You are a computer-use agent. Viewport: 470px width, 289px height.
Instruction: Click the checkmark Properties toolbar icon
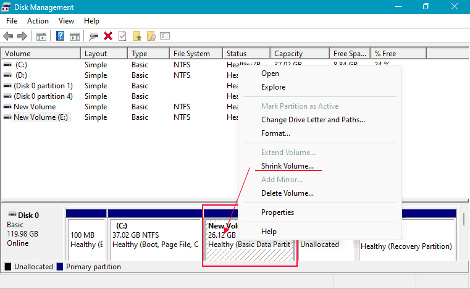[x=122, y=36]
